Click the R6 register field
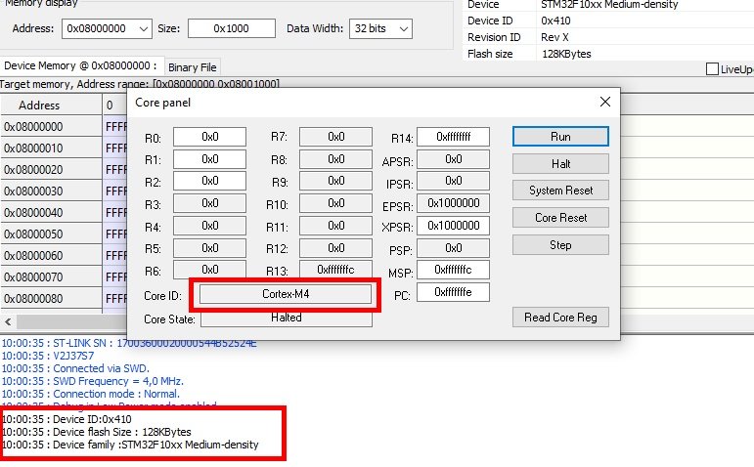Screen dimensions: 754x467 click(x=209, y=269)
